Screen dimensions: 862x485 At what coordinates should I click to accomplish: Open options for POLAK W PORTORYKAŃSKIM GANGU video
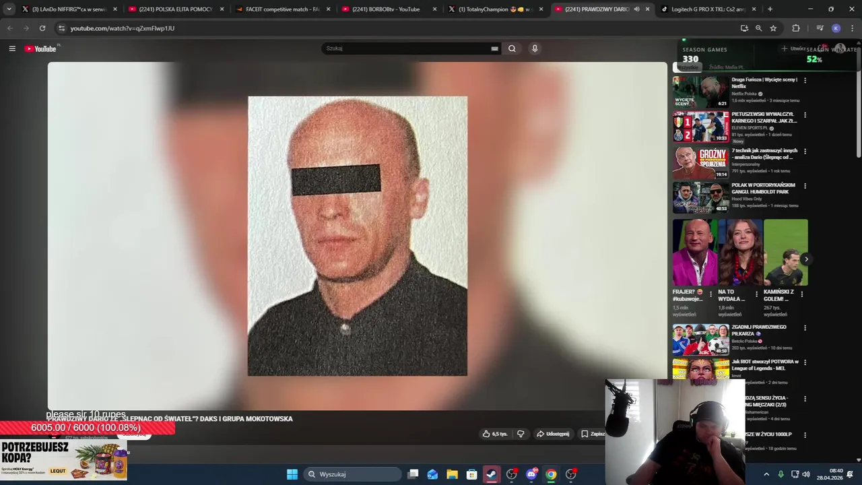pos(805,186)
